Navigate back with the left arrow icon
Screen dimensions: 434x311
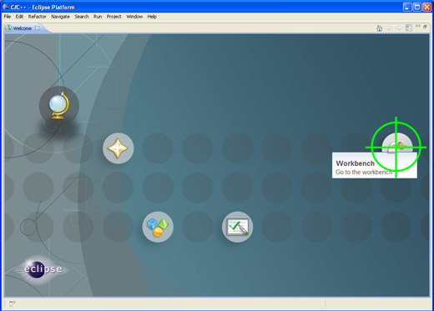(389, 28)
